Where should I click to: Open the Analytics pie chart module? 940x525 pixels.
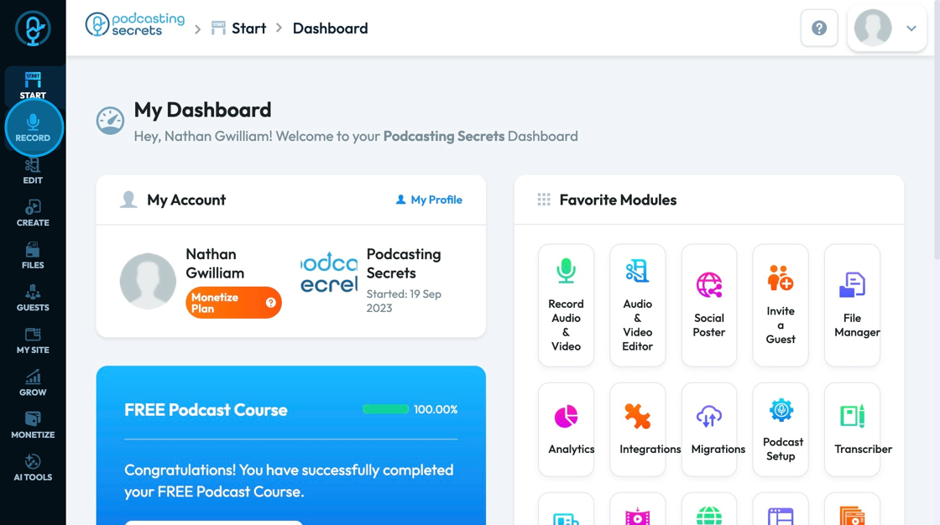pyautogui.click(x=567, y=429)
